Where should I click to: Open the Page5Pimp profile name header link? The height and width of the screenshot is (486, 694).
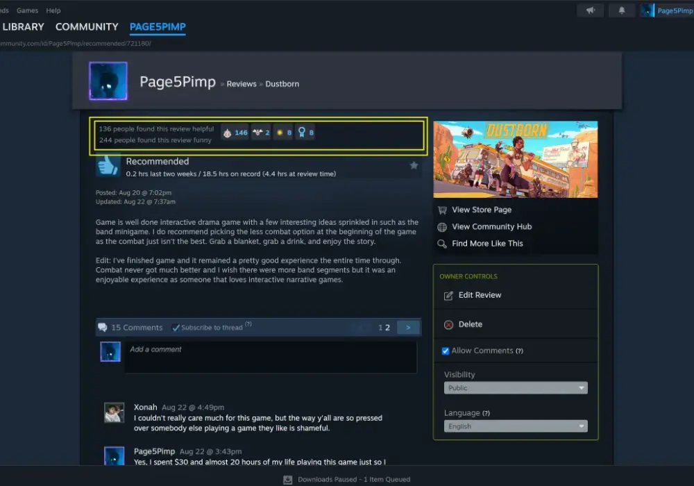point(178,82)
